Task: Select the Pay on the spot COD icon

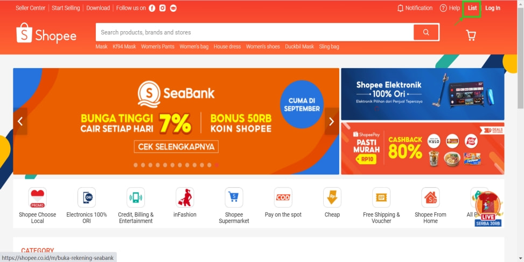Action: tap(283, 198)
